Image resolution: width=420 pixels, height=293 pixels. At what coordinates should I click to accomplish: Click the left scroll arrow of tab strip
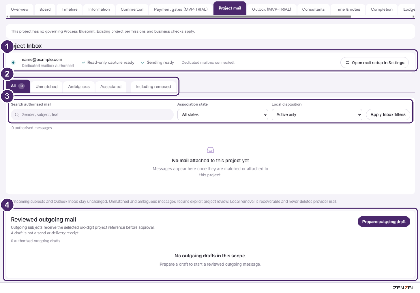[x=7, y=17]
